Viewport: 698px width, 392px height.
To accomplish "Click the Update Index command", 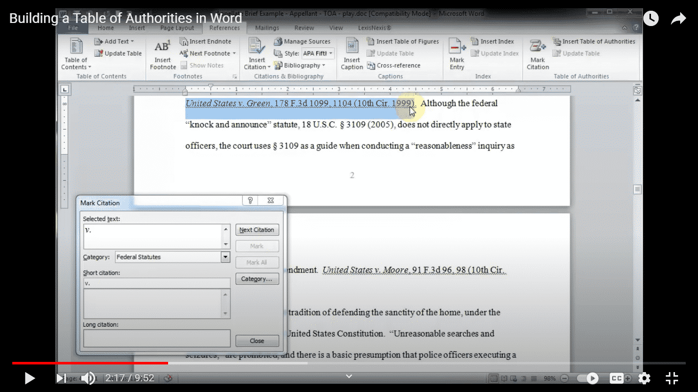I will tap(494, 53).
